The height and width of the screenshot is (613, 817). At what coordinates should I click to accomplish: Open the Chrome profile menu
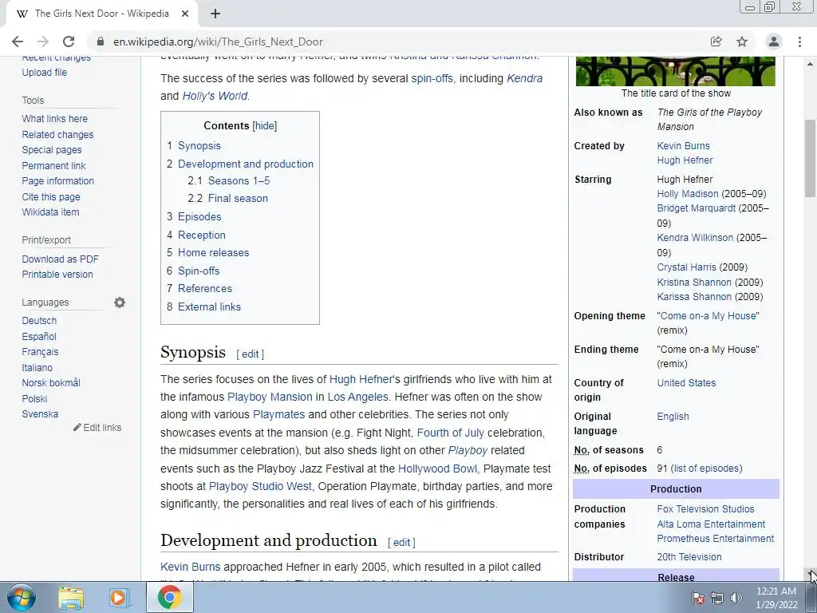click(x=774, y=42)
